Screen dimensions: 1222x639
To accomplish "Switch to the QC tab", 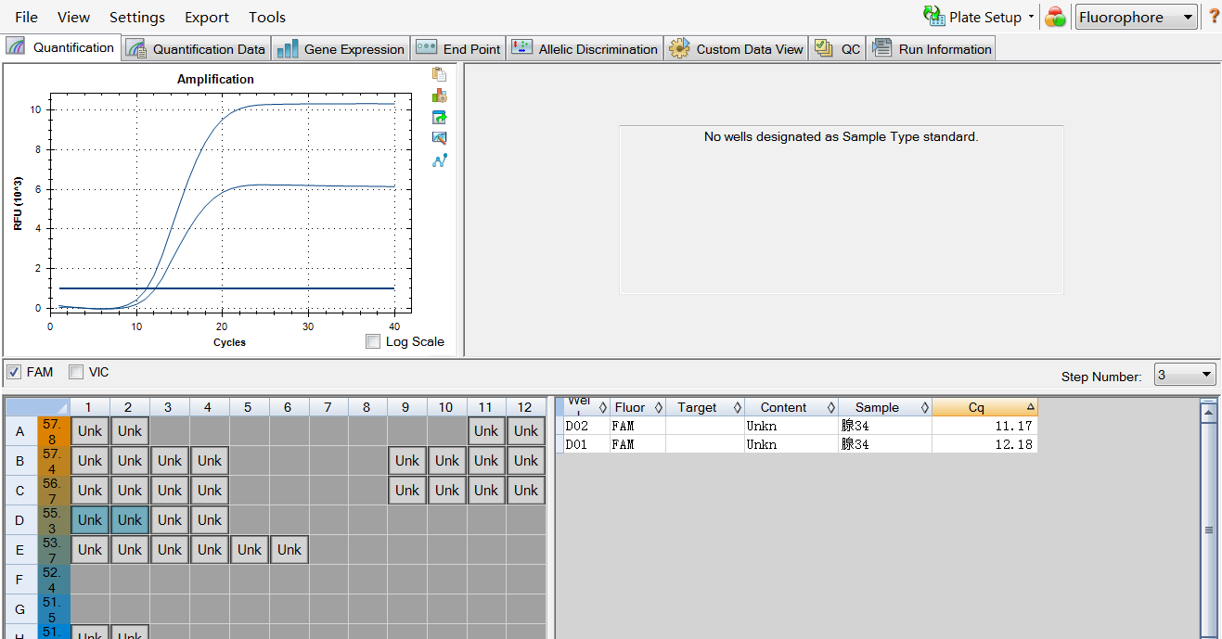I will pos(838,49).
